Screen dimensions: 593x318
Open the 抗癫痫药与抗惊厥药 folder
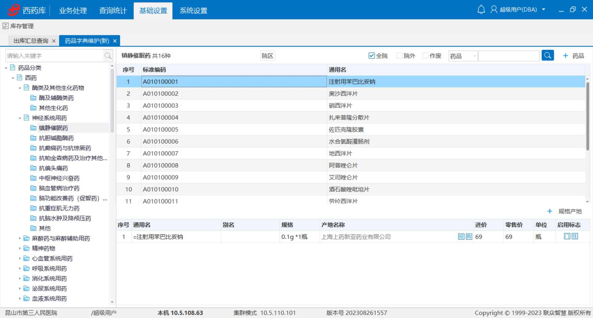(65, 148)
